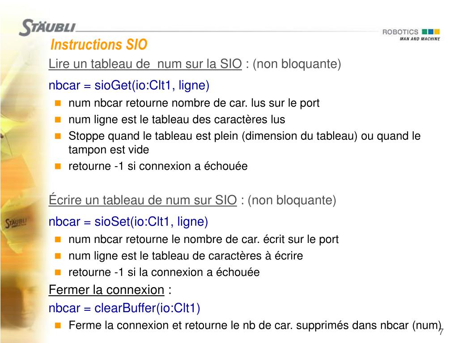Click the 'Instructions SIO' slide title
Screen dimensions: 458x343
[99, 45]
